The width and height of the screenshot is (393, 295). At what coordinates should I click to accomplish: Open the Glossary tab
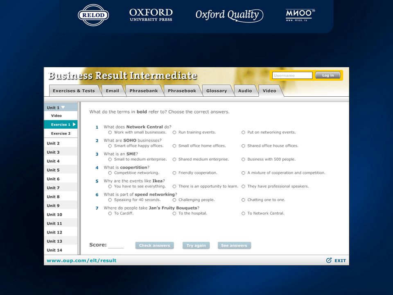pyautogui.click(x=217, y=91)
